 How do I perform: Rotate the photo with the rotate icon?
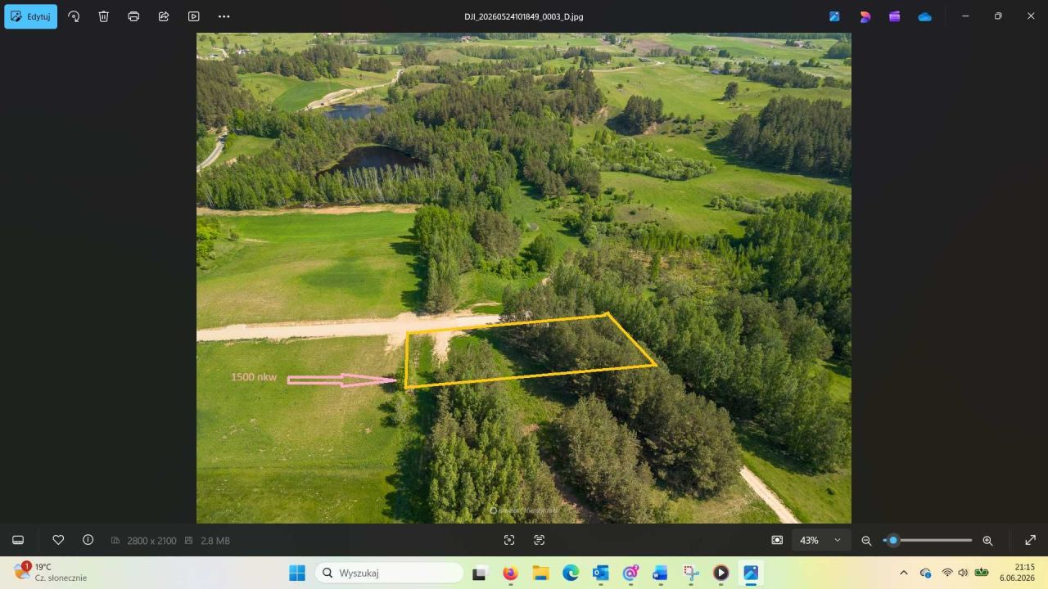(74, 16)
